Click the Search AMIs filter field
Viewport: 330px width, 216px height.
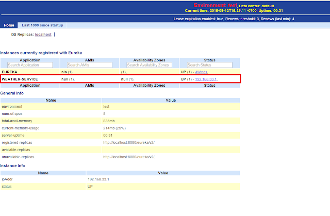[90, 65]
